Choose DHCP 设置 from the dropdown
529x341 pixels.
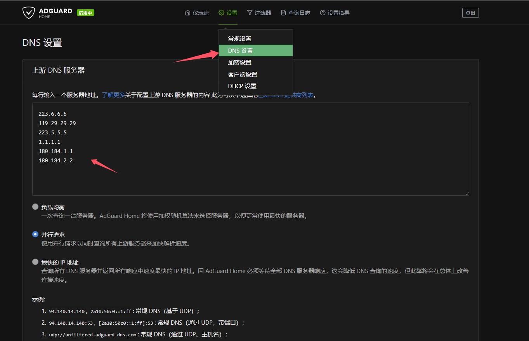pos(255,86)
